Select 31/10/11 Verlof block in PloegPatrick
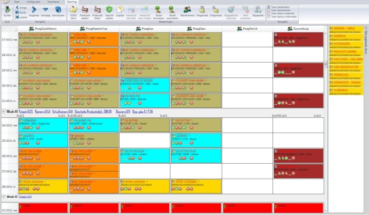Viewport: 369px width, 215px height. coord(247,208)
